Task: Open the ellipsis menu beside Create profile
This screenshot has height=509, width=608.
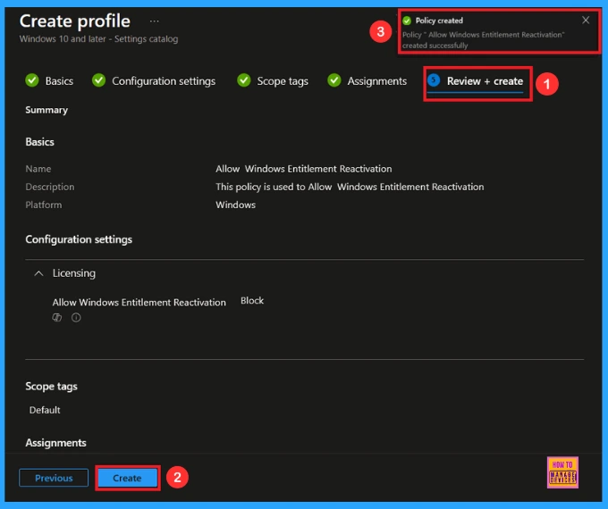Action: [155, 21]
